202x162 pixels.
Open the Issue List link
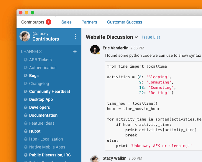click(x=151, y=37)
